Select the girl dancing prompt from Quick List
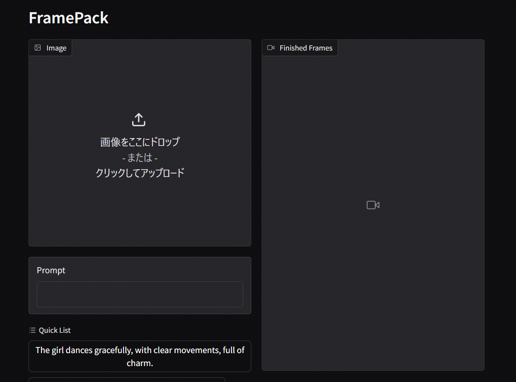Image resolution: width=516 pixels, height=382 pixels. [x=139, y=356]
